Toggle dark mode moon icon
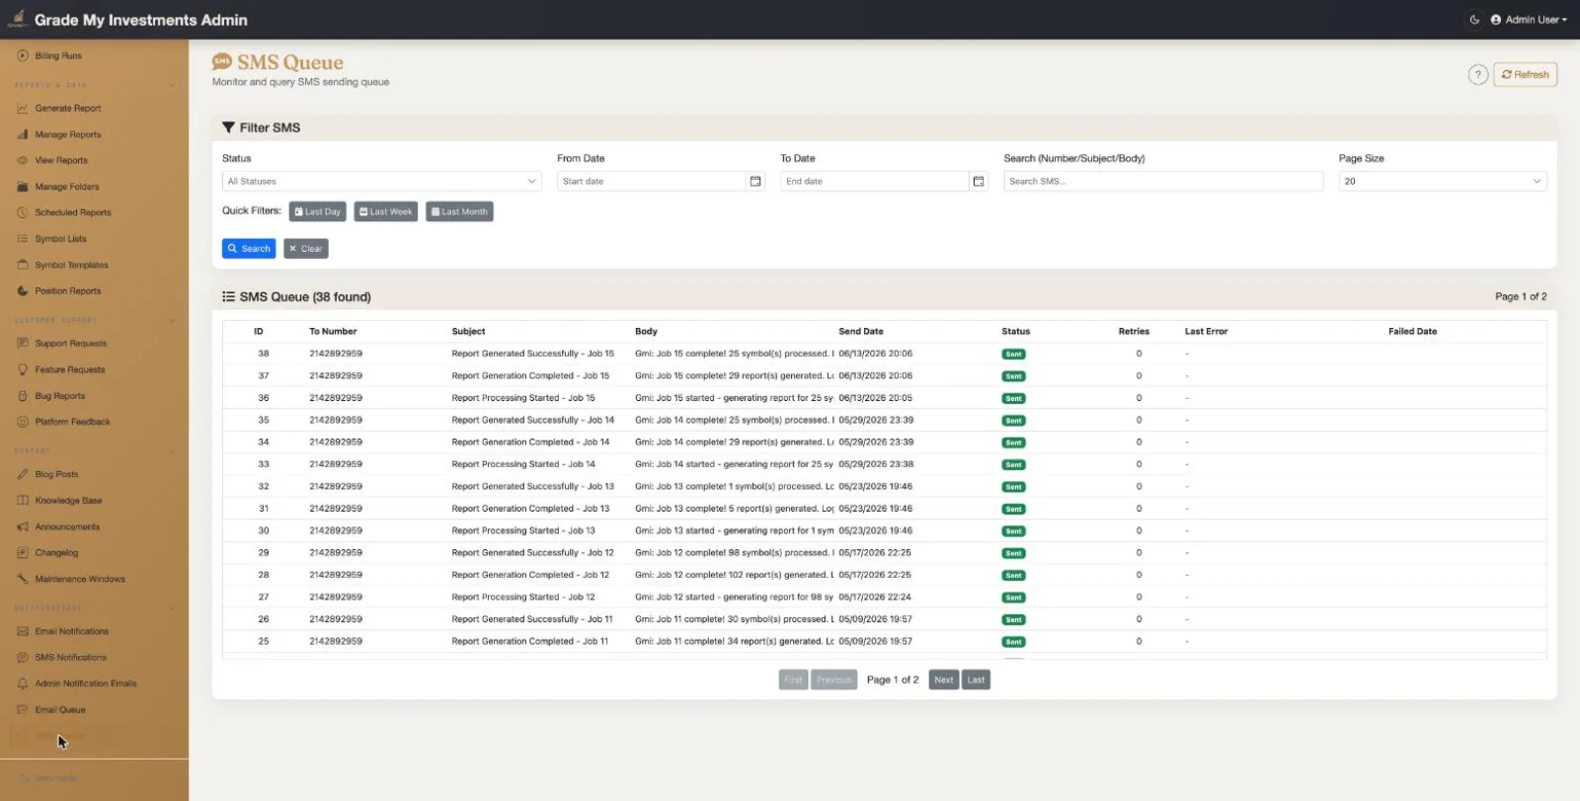 [1474, 20]
